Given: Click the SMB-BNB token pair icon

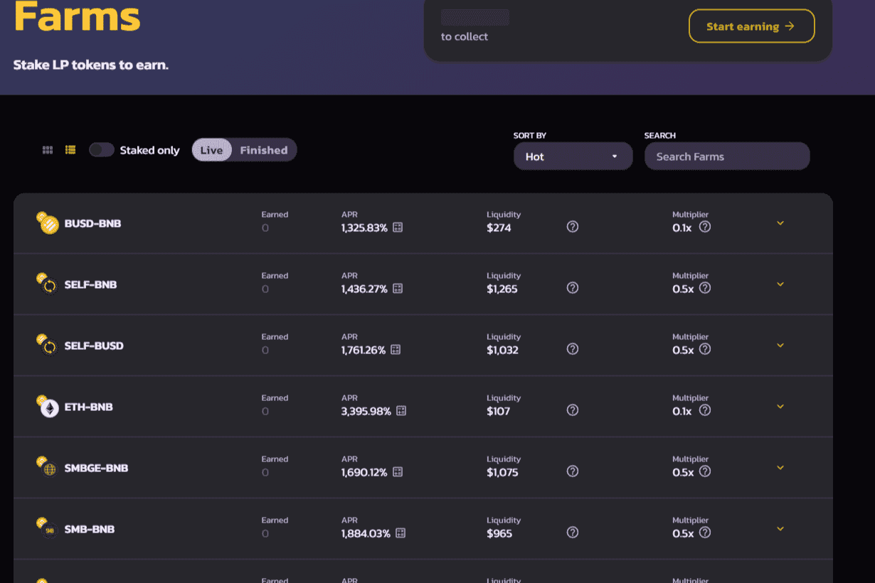Looking at the screenshot, I should [x=48, y=528].
